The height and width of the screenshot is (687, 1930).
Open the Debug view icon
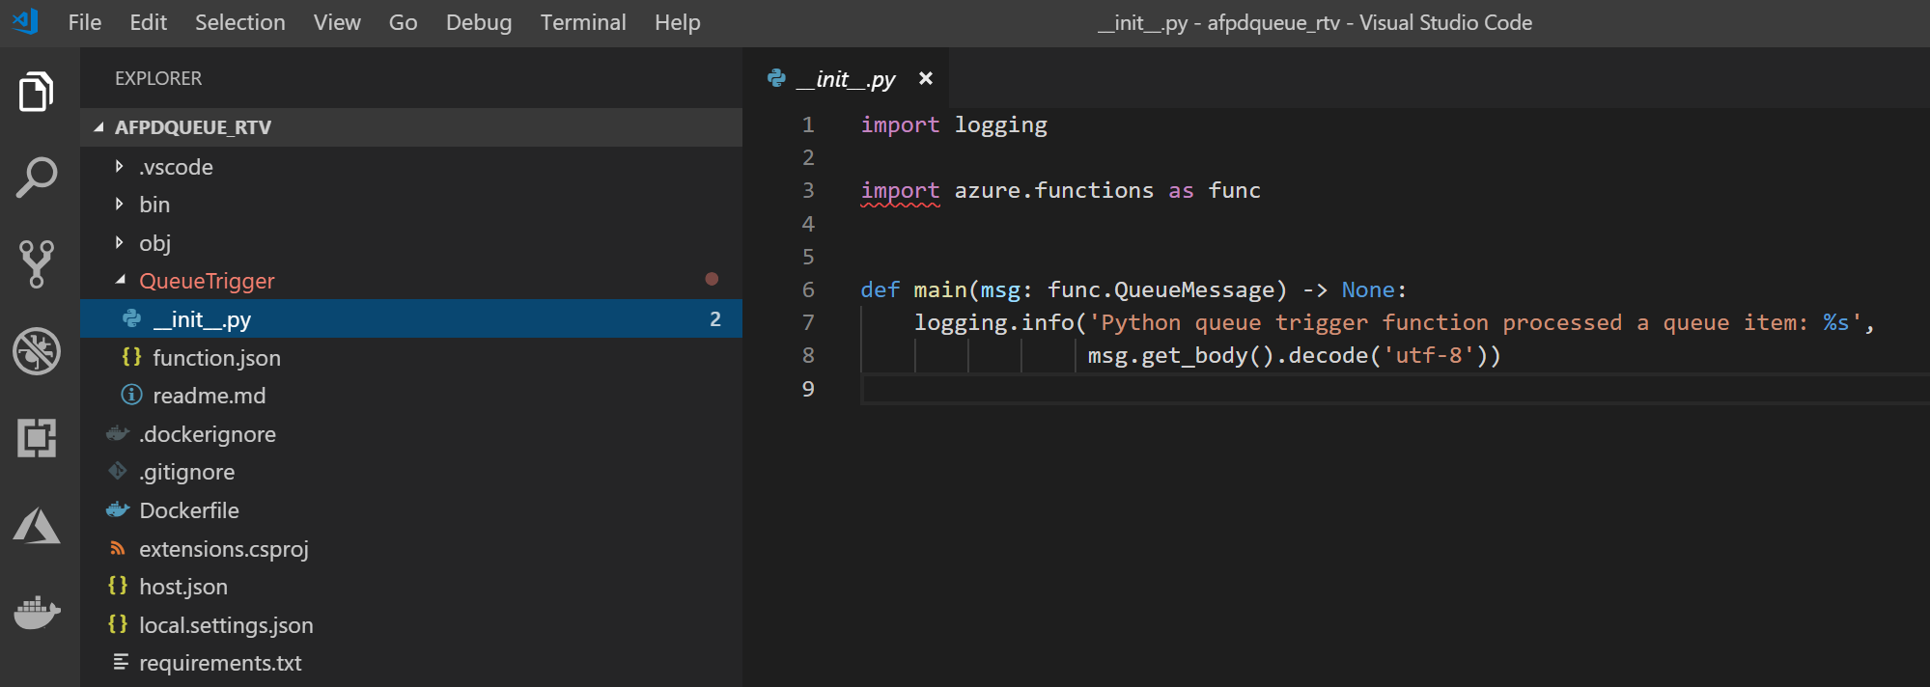[37, 351]
